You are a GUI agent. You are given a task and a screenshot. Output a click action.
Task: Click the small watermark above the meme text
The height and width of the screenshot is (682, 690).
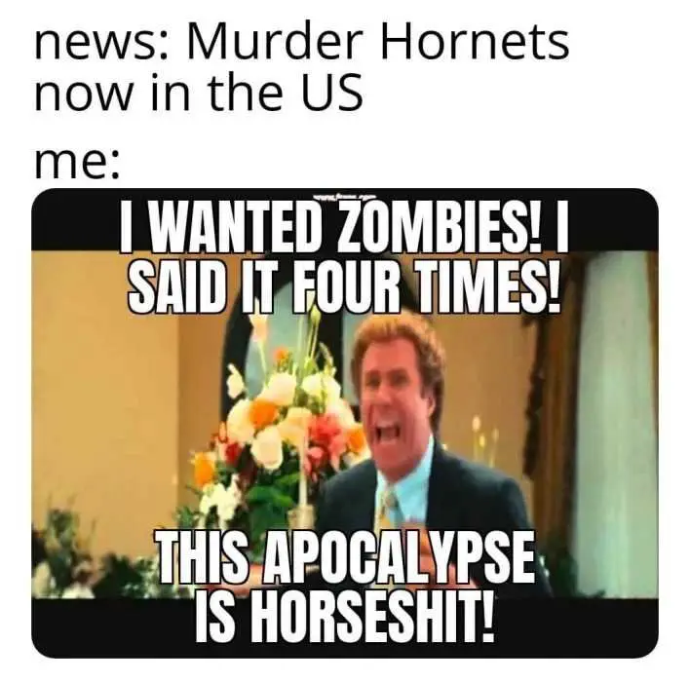tap(345, 198)
